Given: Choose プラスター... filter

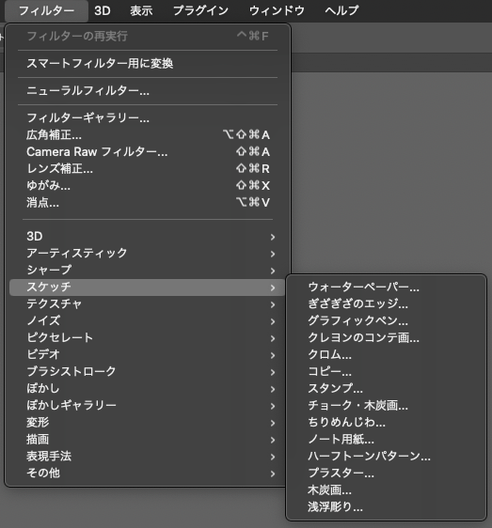Looking at the screenshot, I should coord(386,474).
